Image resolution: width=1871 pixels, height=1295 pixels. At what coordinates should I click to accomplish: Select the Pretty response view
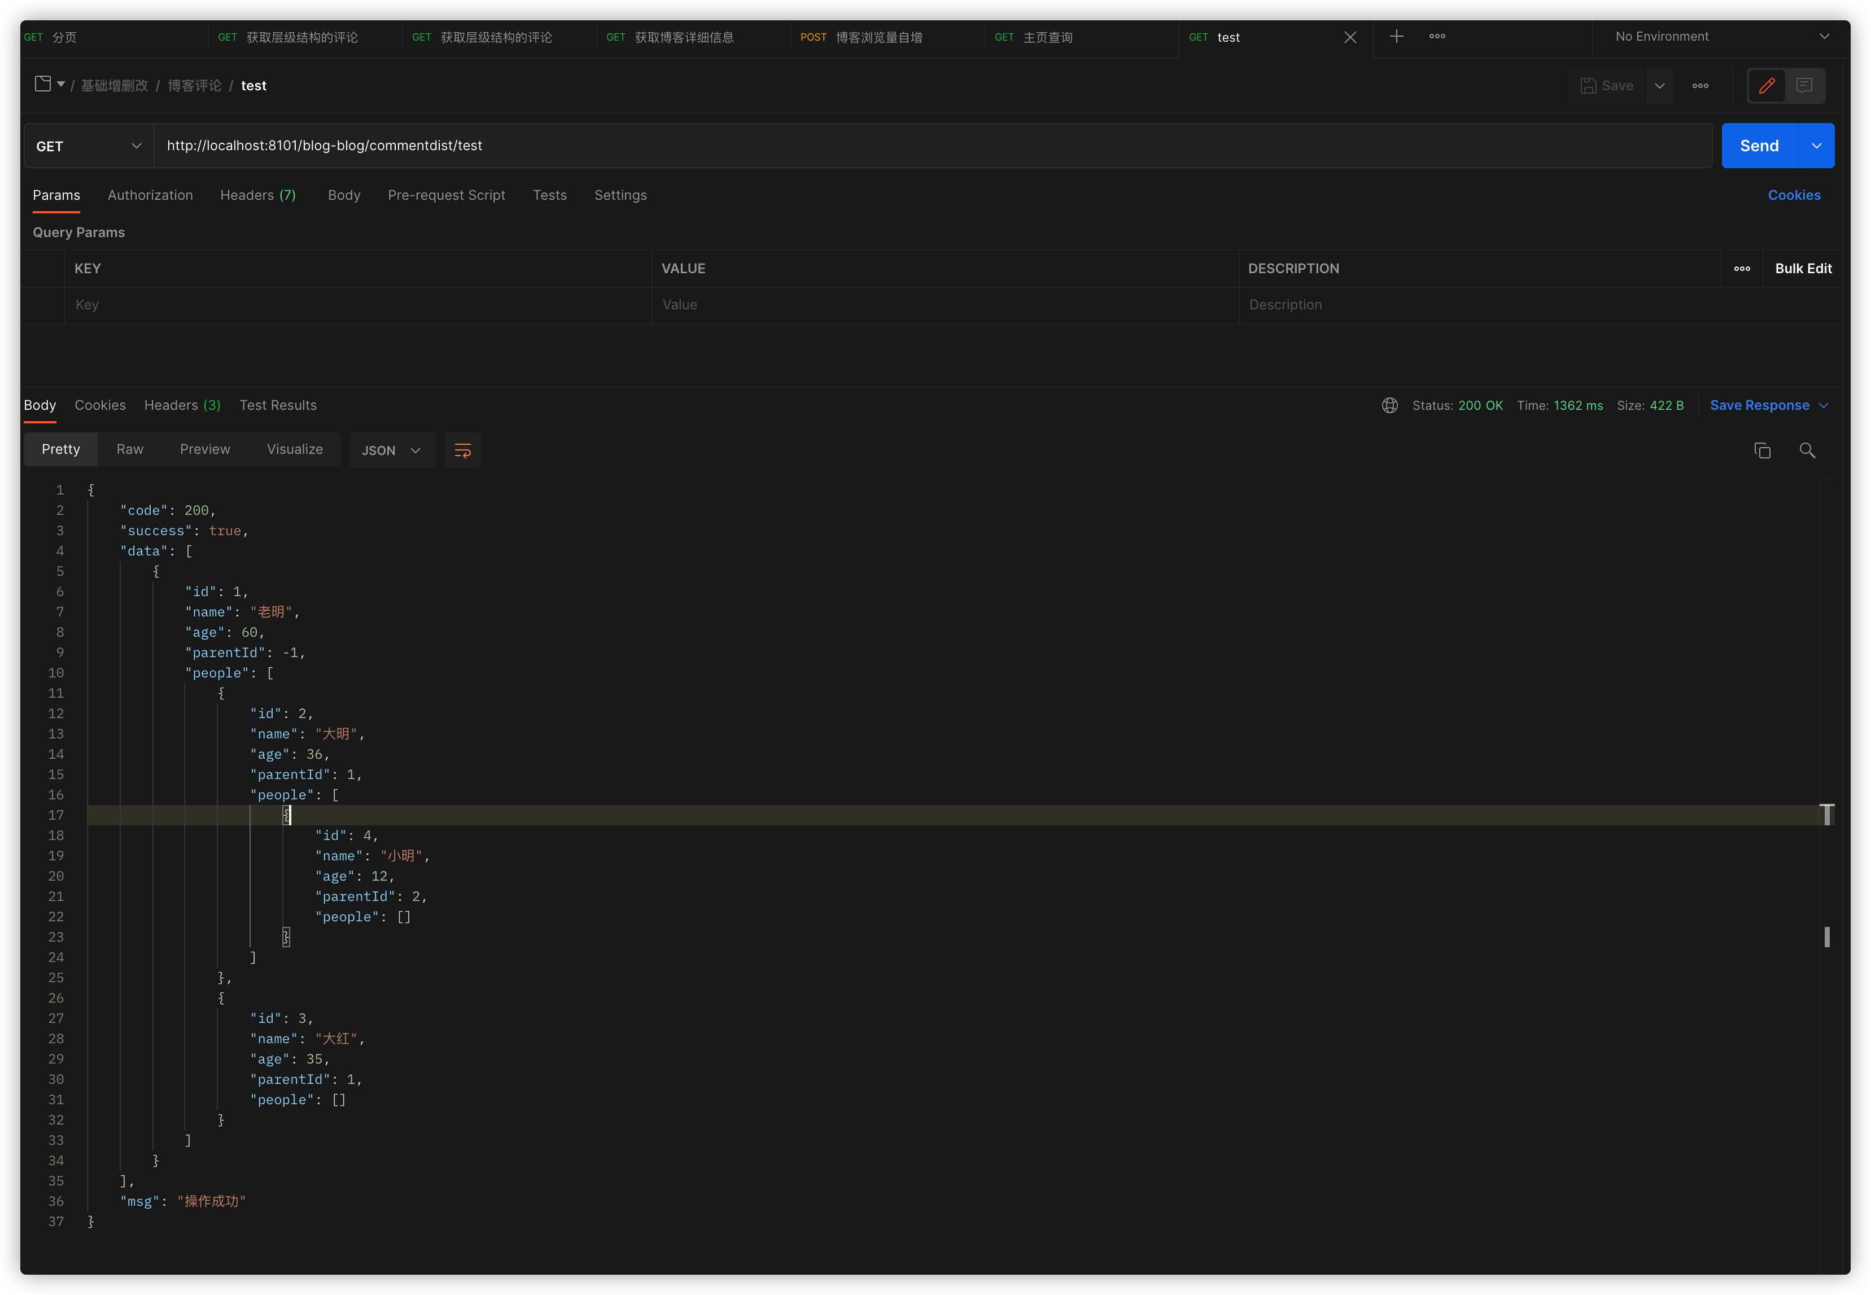pos(61,449)
